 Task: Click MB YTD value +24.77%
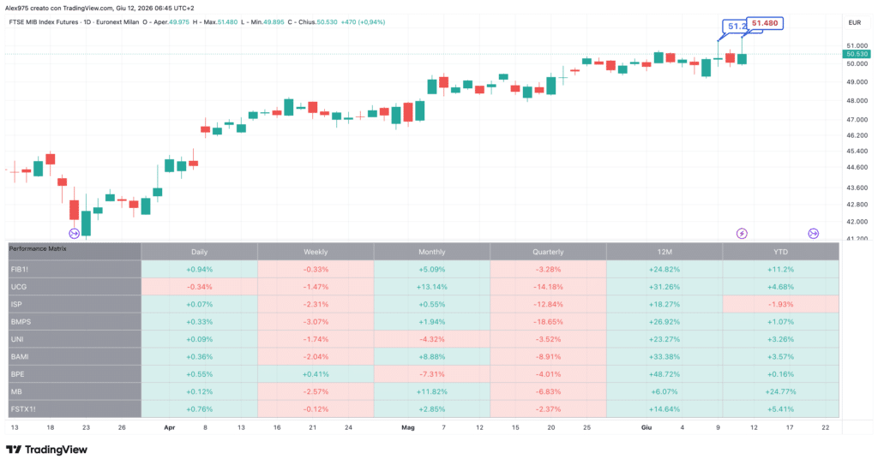(780, 391)
